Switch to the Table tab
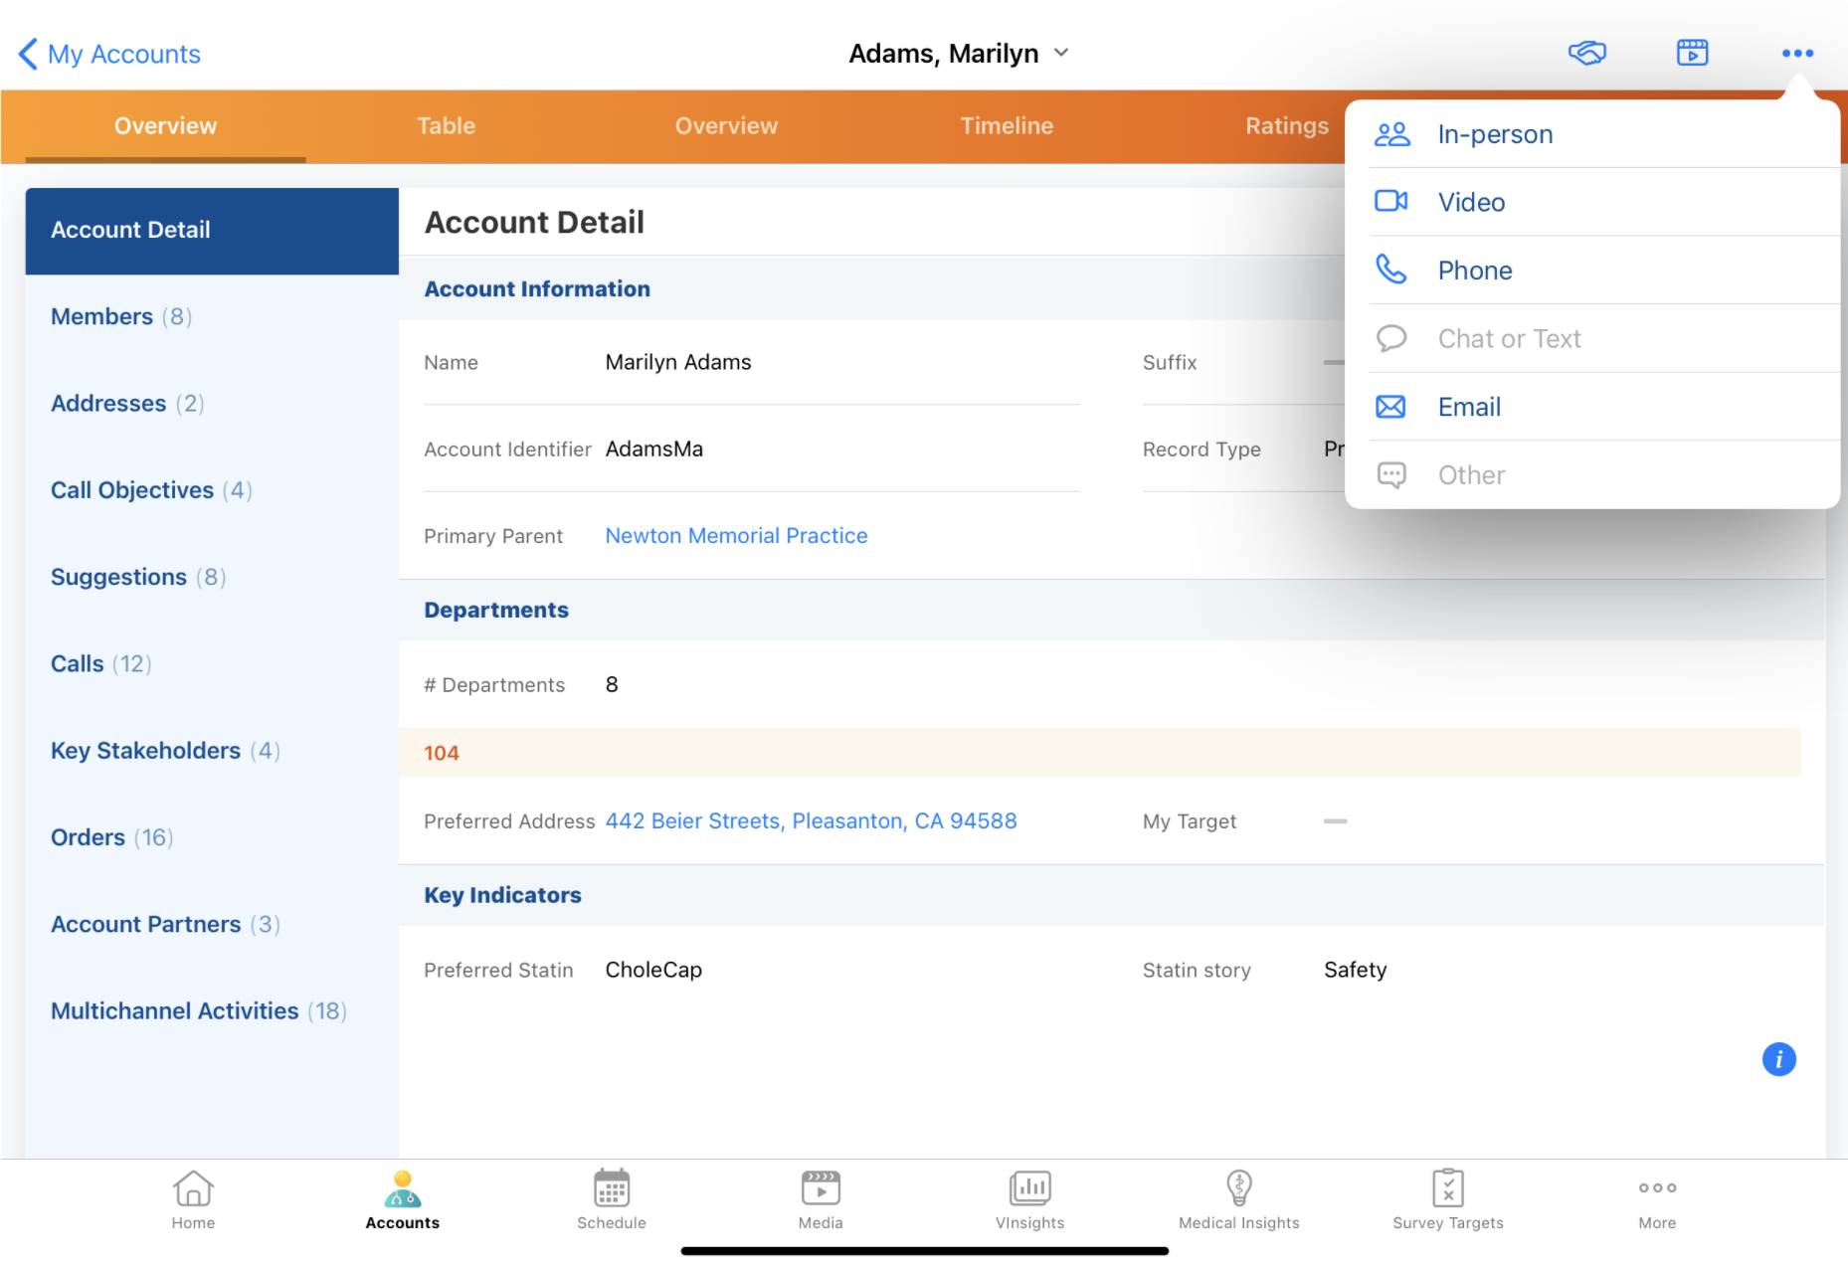 [446, 126]
